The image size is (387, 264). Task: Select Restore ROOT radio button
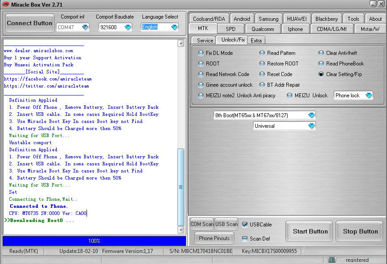pyautogui.click(x=262, y=64)
